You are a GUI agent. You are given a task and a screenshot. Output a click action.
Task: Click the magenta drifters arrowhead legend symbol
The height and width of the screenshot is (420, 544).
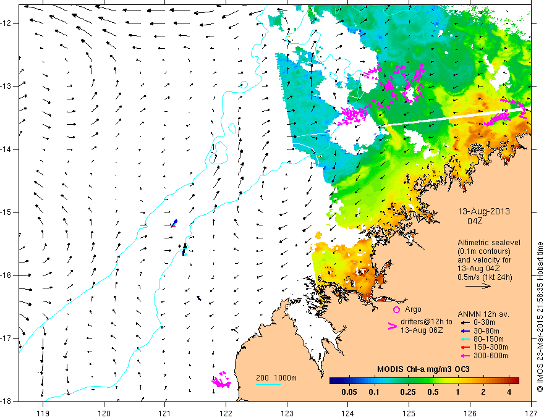tap(392, 326)
